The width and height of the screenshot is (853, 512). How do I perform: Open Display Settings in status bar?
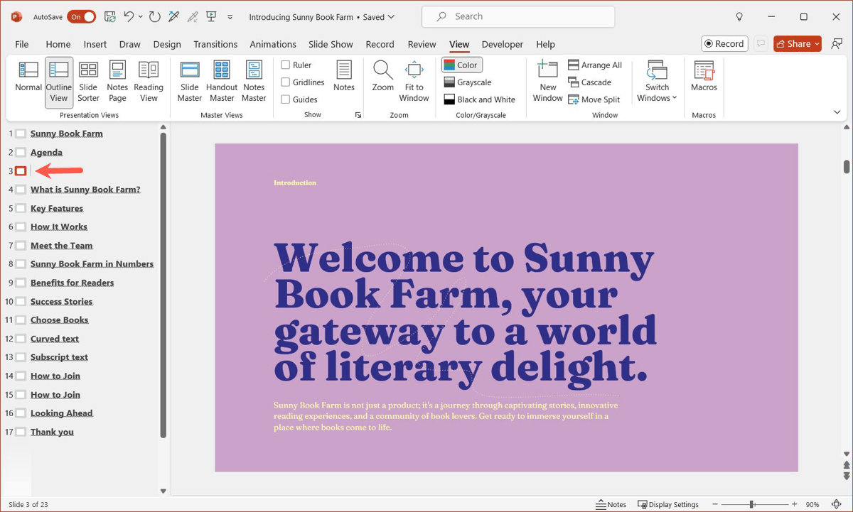[668, 504]
